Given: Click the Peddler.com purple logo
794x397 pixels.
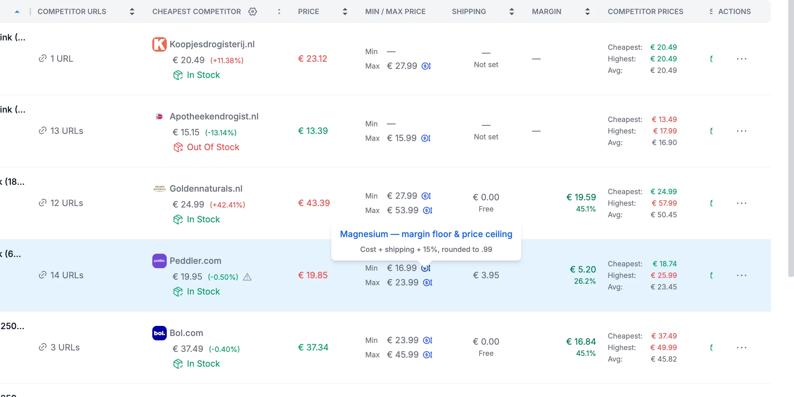Looking at the screenshot, I should tap(159, 261).
